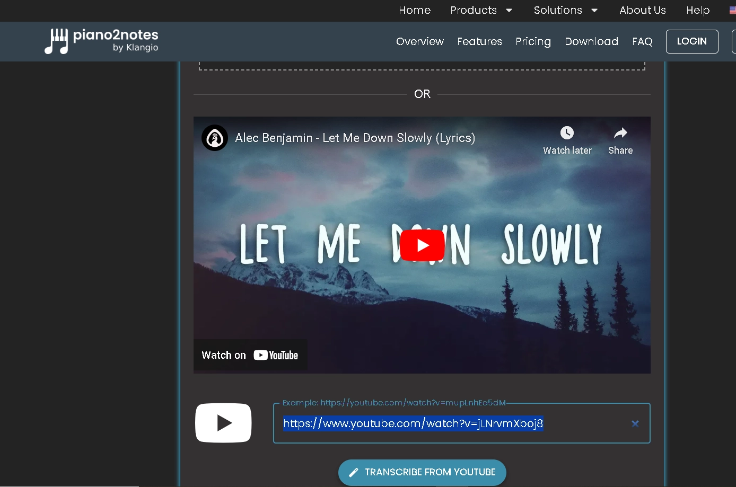
Task: Jump to the Features section
Action: [x=479, y=41]
